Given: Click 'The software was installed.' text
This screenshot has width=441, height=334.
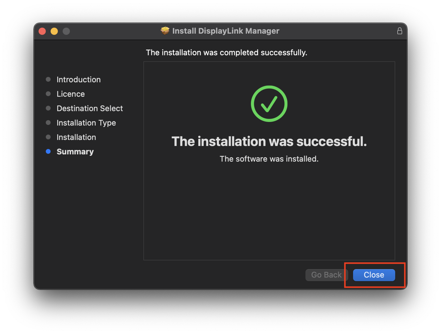Looking at the screenshot, I should (269, 159).
